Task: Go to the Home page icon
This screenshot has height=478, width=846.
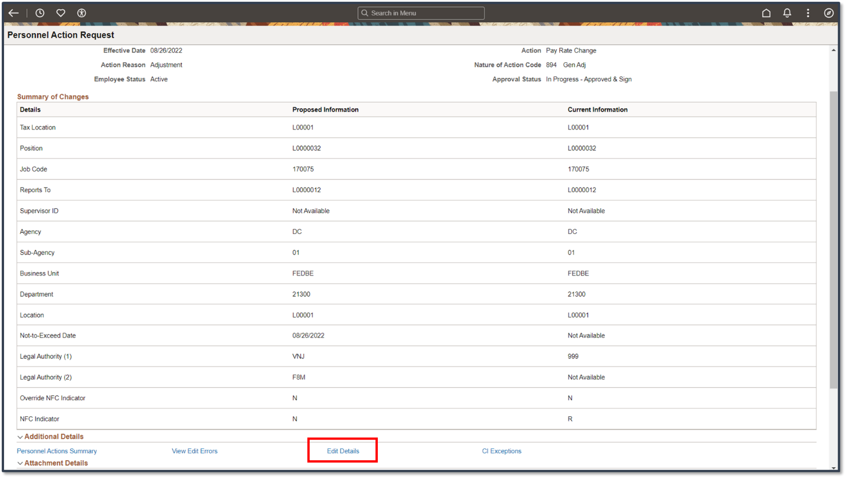Action: [x=766, y=13]
